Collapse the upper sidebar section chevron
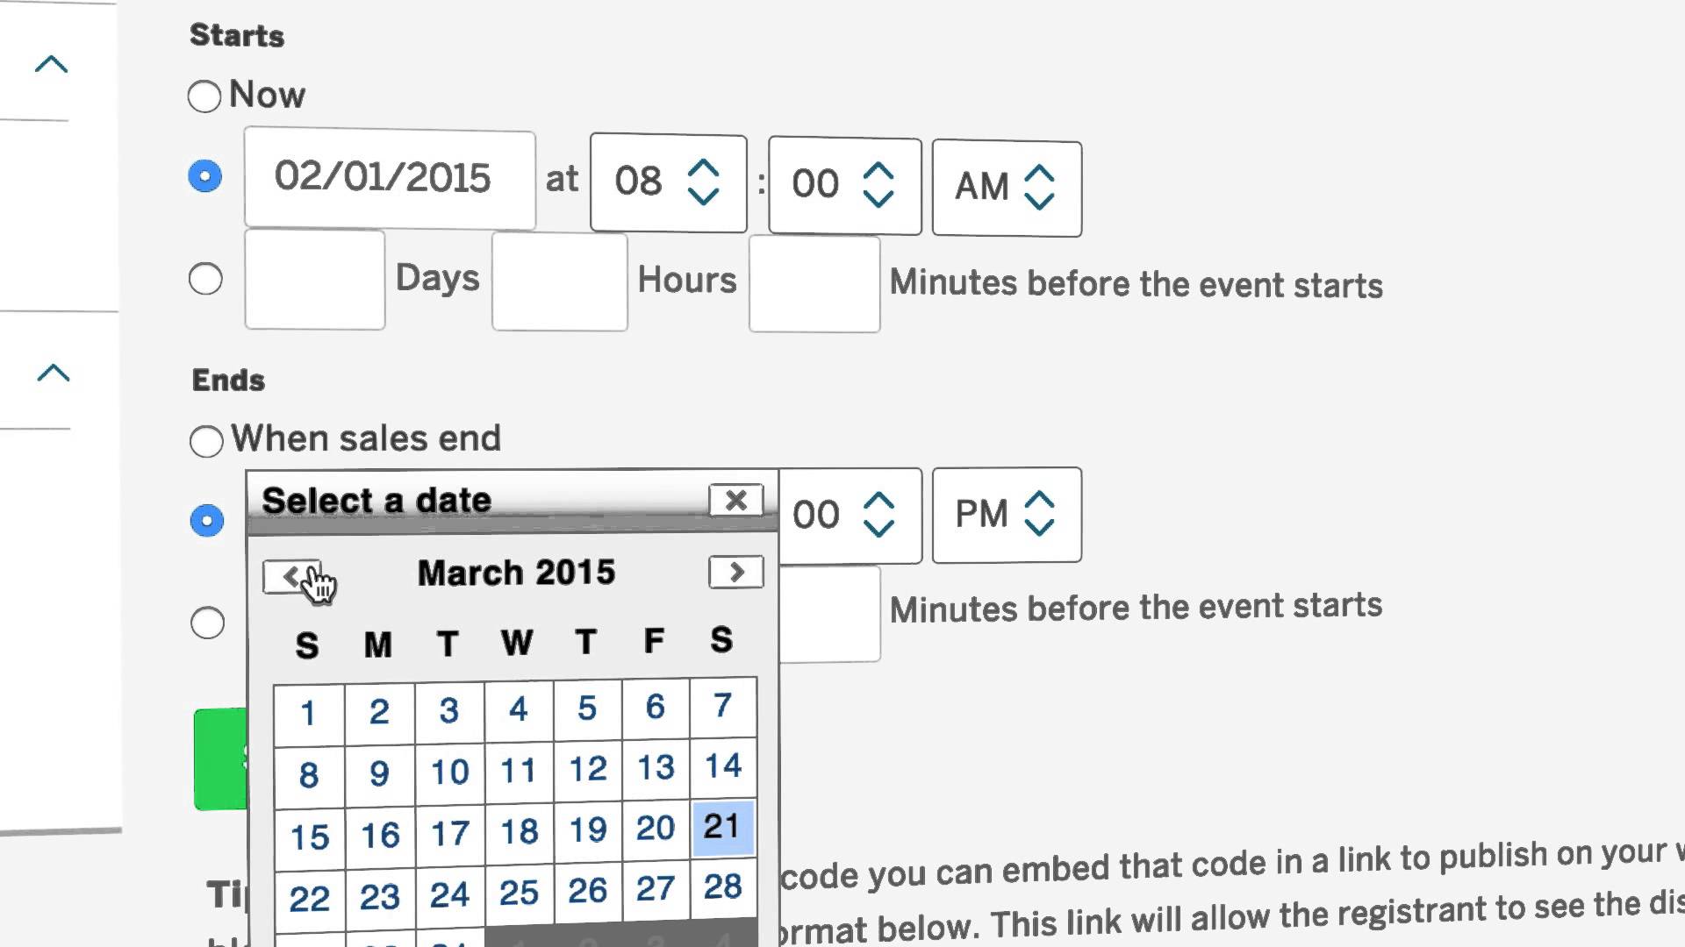Screen dimensions: 1685x947 (x=52, y=64)
